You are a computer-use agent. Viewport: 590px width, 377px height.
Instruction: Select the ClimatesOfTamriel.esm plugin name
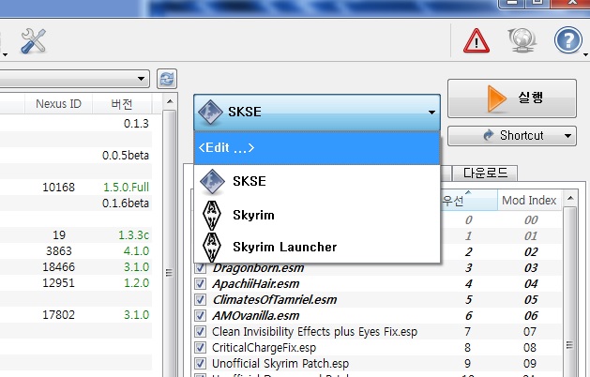click(274, 300)
